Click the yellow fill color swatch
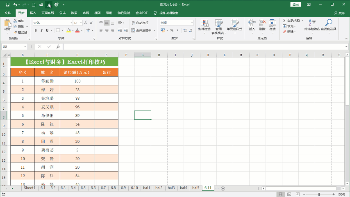 68,30
